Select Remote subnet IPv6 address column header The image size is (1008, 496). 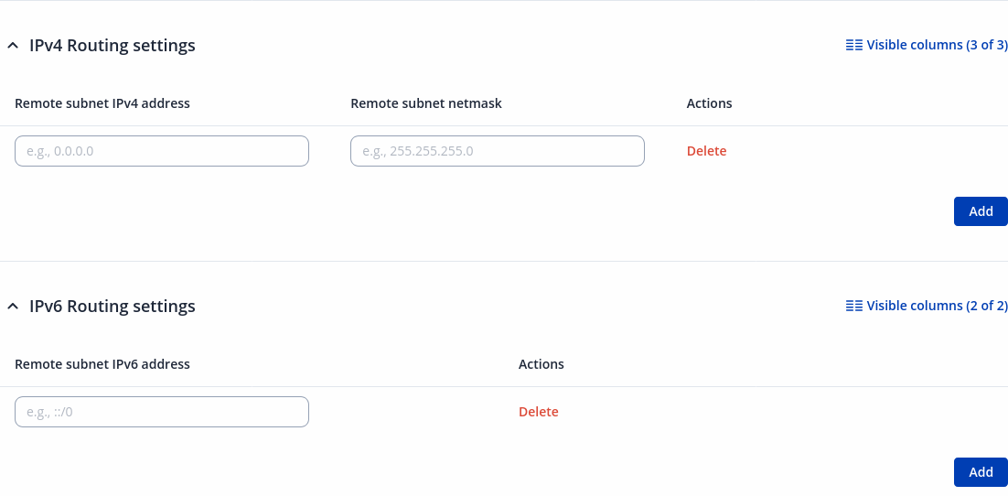[x=102, y=364]
